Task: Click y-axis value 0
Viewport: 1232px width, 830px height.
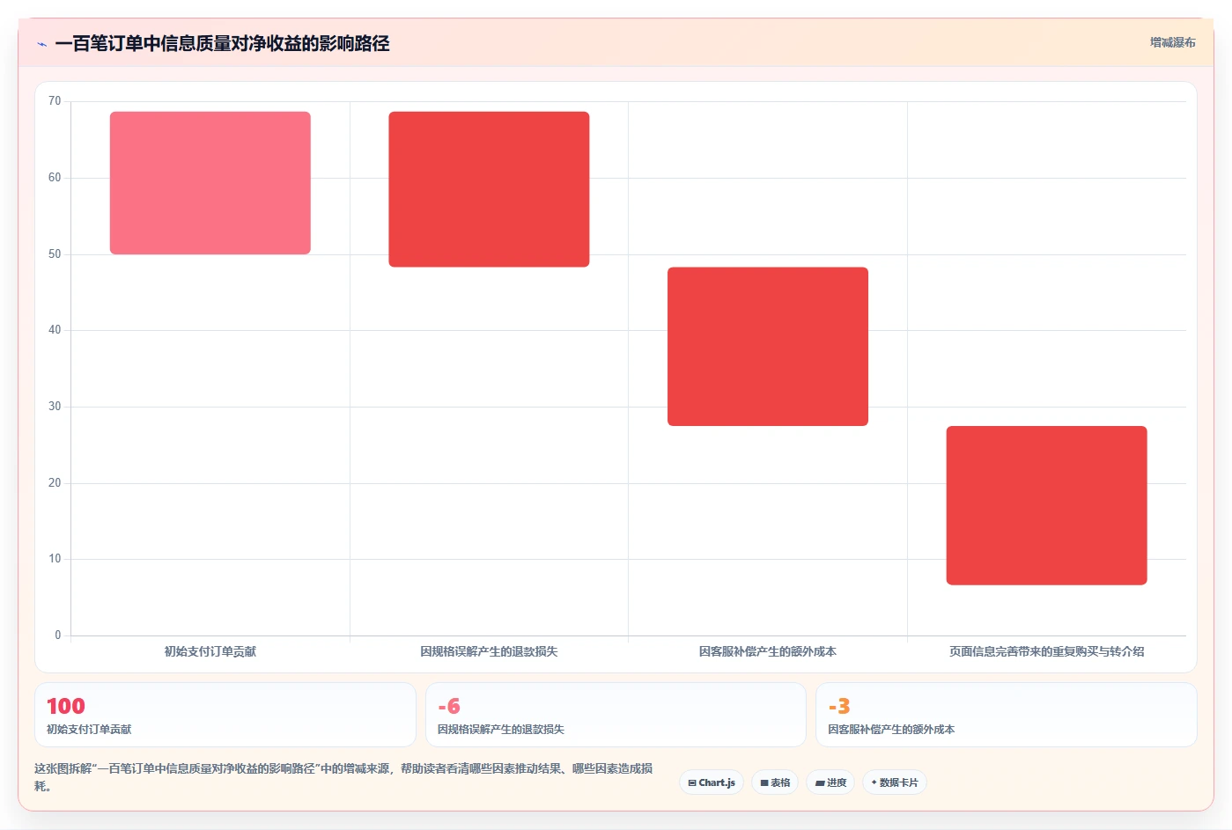Action: pos(58,635)
